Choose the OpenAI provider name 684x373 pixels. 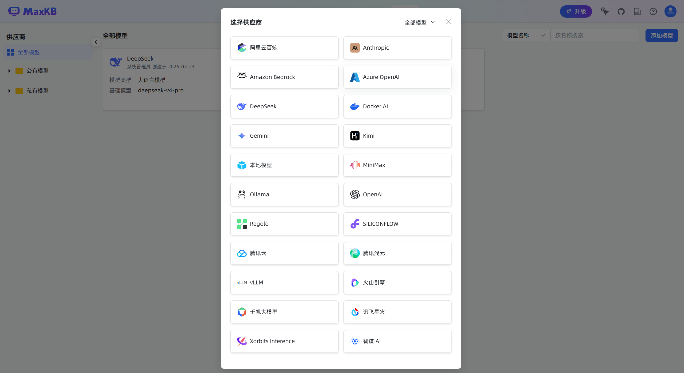372,195
